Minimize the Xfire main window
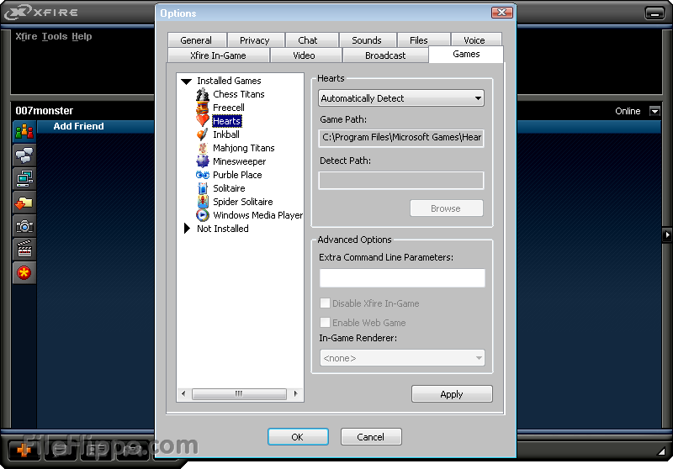Image resolution: width=673 pixels, height=469 pixels. pyautogui.click(x=654, y=13)
